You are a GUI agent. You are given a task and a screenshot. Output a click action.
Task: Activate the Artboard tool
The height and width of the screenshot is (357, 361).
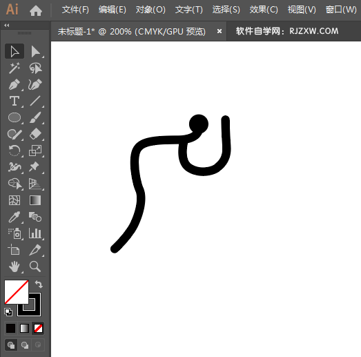[14, 250]
